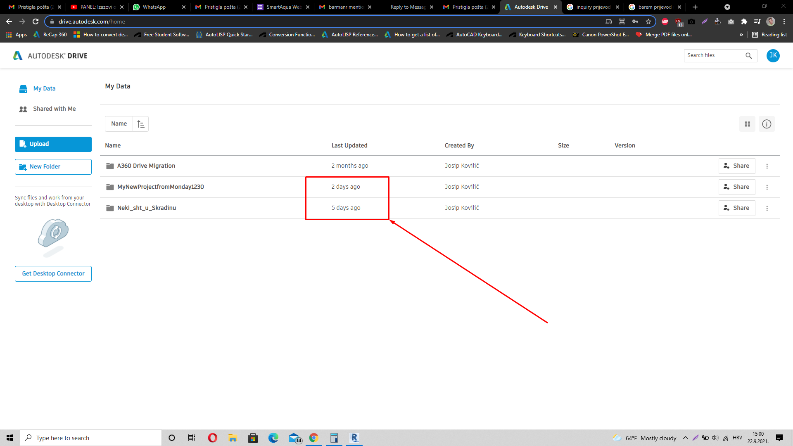This screenshot has width=793, height=446.
Task: Open the folder icon for Neki_sht_u_Skradinu
Action: 109,208
